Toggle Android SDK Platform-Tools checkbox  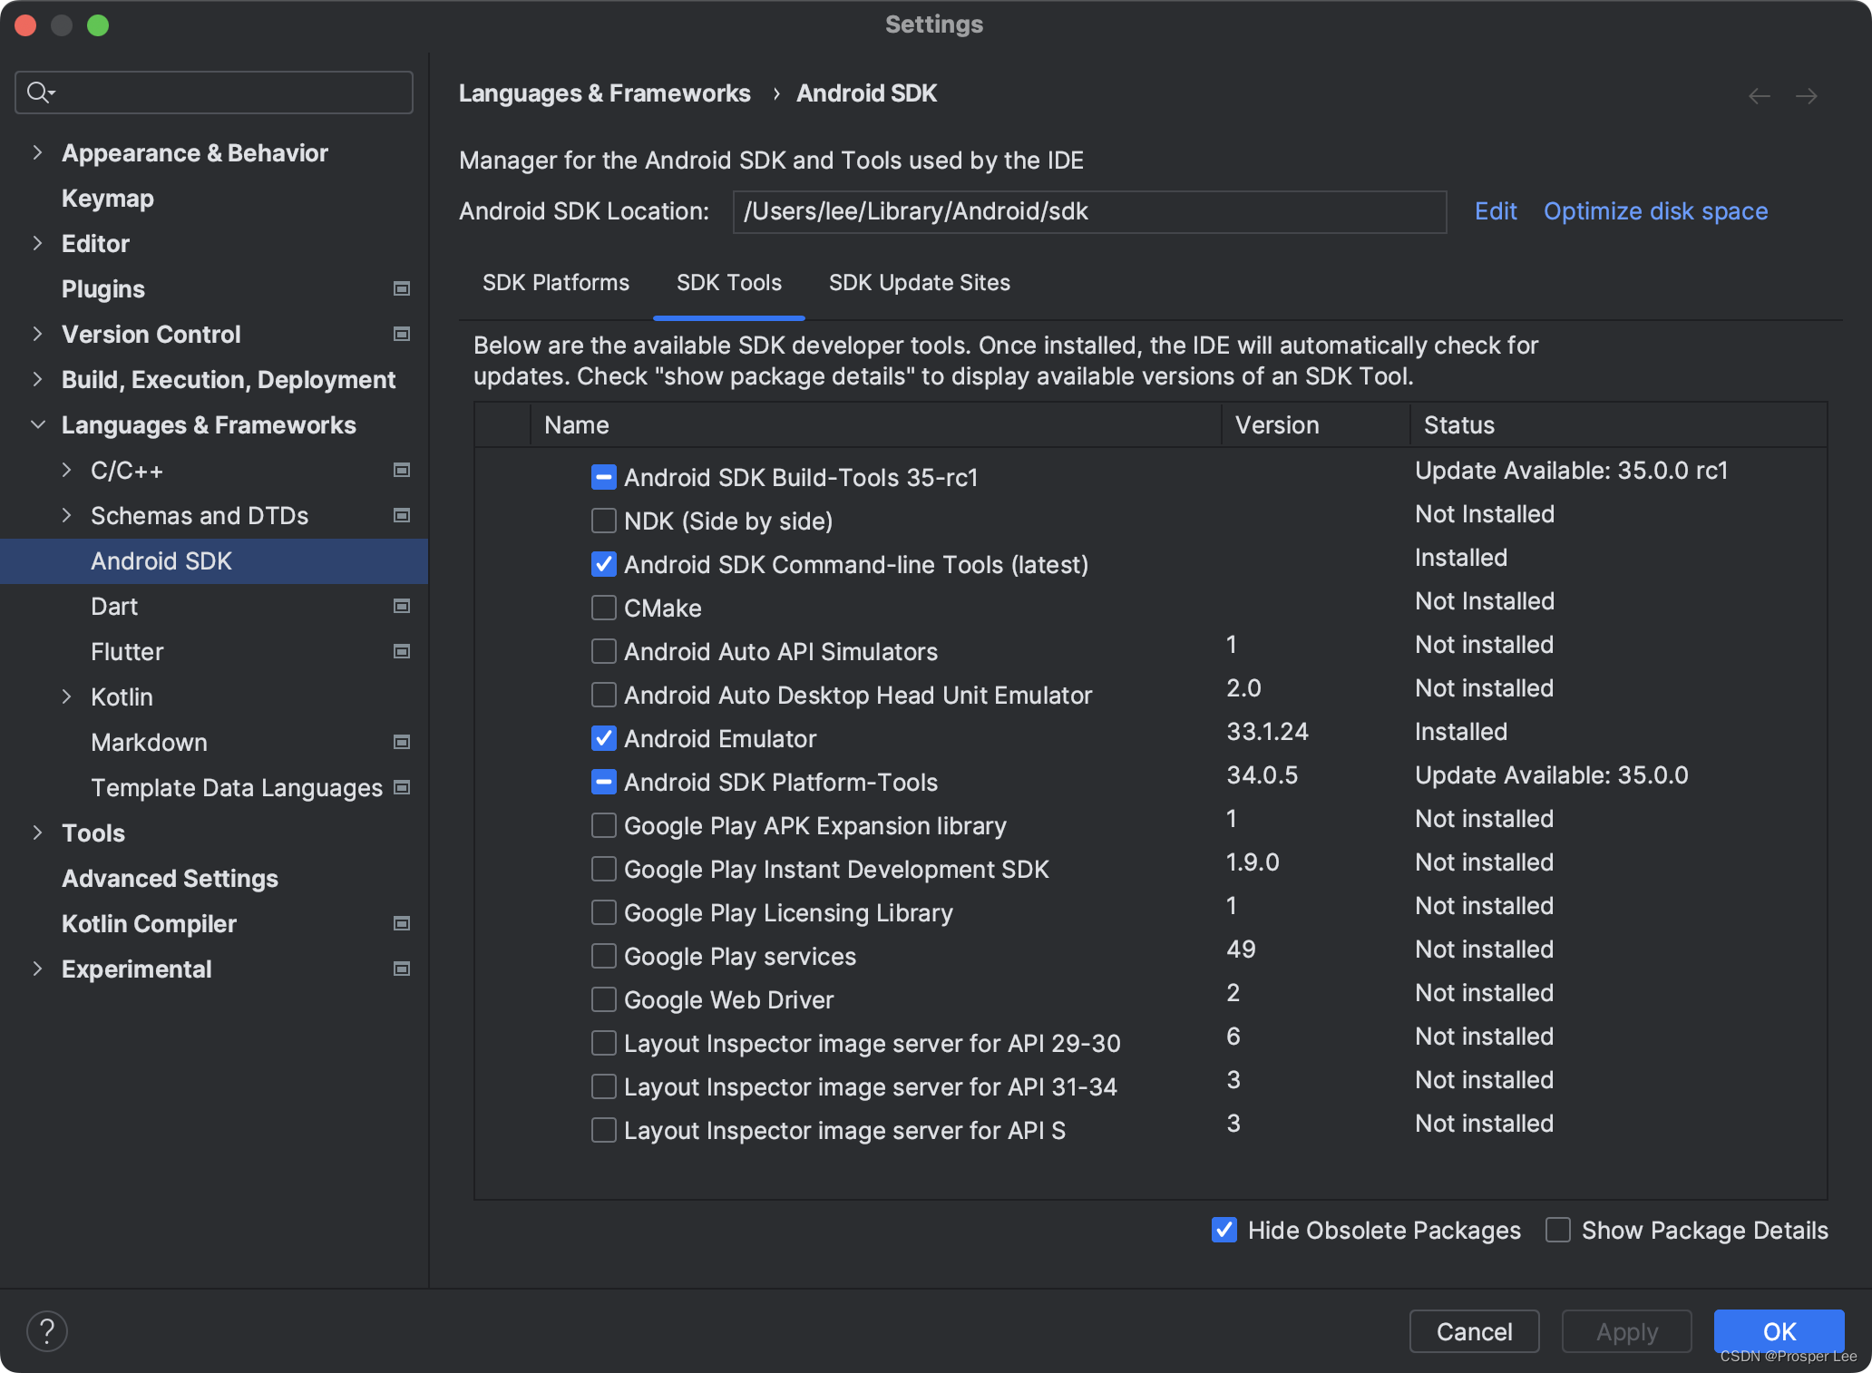click(x=604, y=782)
